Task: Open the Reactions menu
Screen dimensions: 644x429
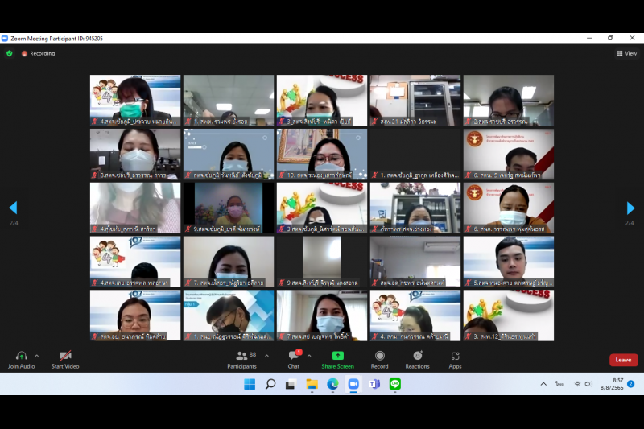Action: 417,356
